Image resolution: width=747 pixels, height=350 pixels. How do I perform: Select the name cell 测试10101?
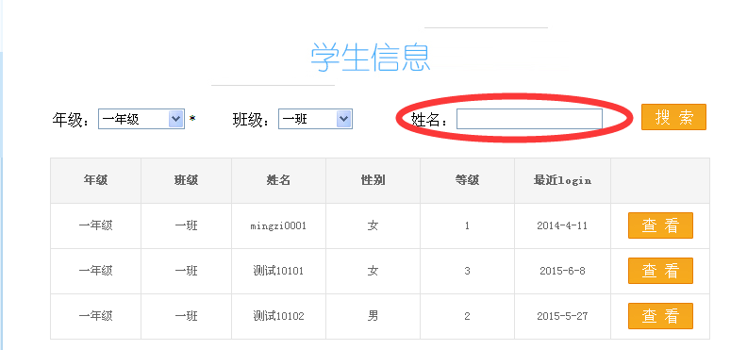click(278, 271)
